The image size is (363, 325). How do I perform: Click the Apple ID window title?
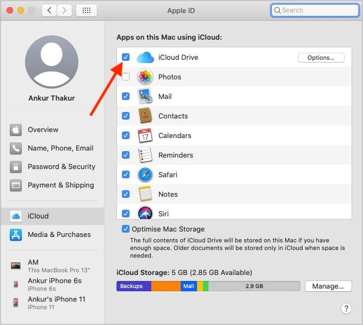[181, 11]
